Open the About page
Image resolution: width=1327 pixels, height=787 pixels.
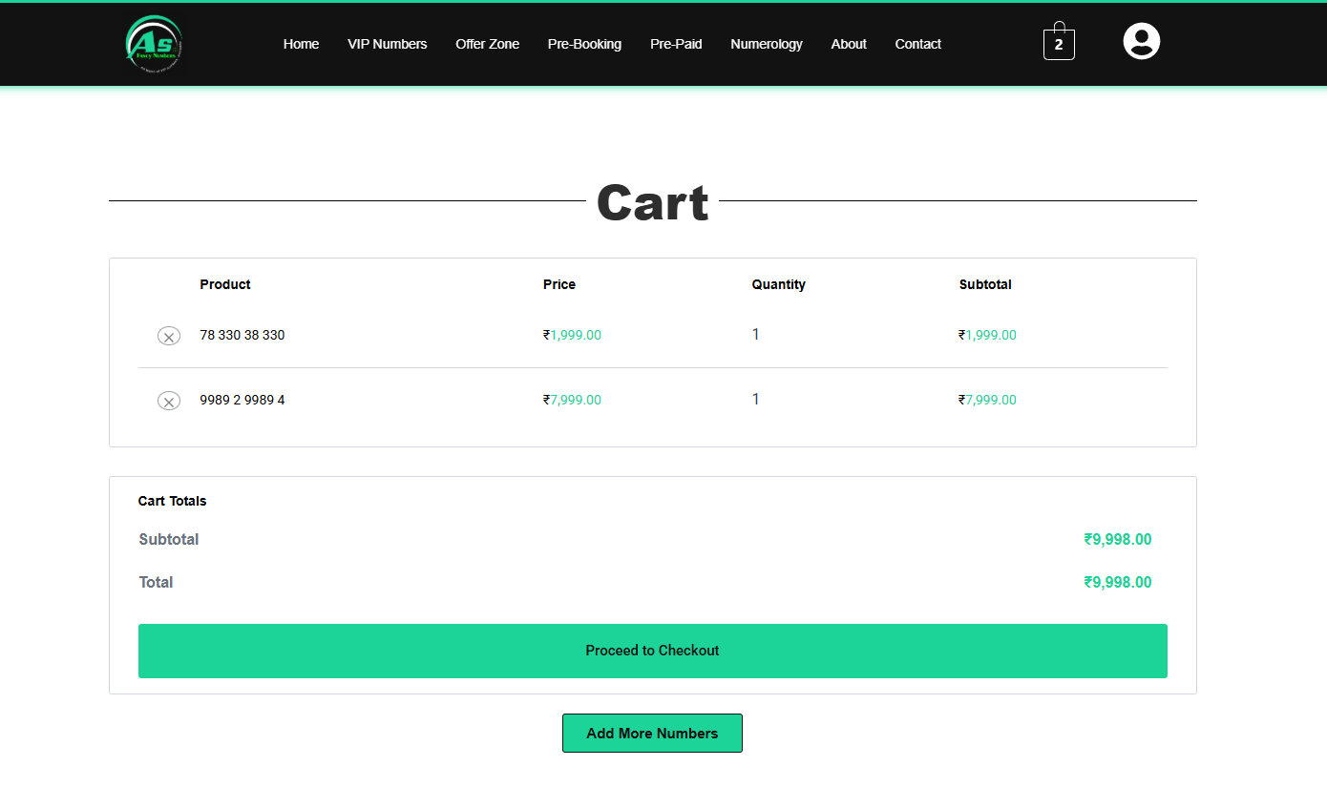click(x=849, y=44)
